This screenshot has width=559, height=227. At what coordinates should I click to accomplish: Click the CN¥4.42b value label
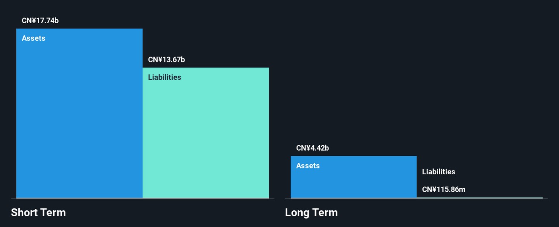click(312, 148)
